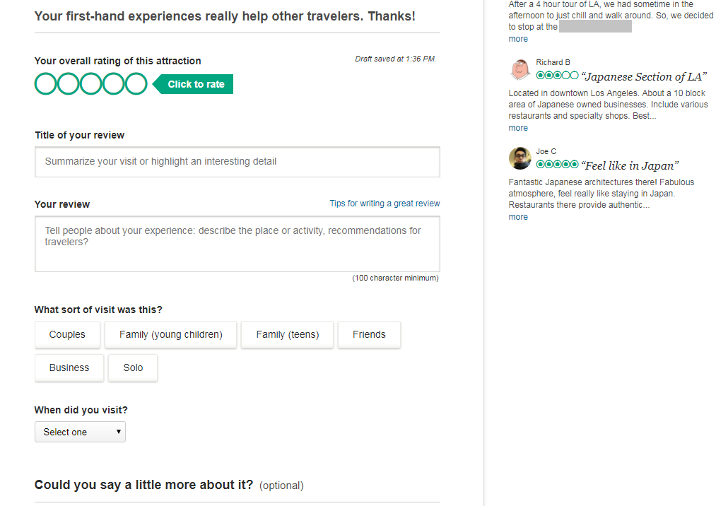
Task: Focus the Title of your review field
Action: click(237, 162)
